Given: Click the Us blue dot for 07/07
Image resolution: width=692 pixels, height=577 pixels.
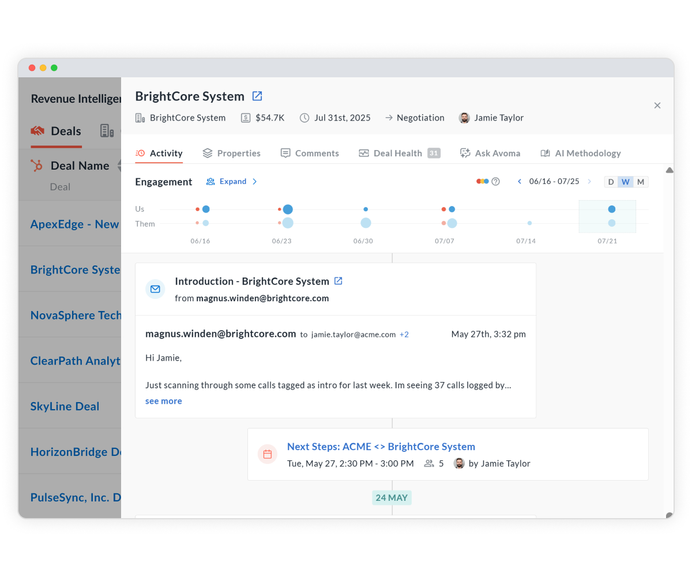Looking at the screenshot, I should (452, 209).
